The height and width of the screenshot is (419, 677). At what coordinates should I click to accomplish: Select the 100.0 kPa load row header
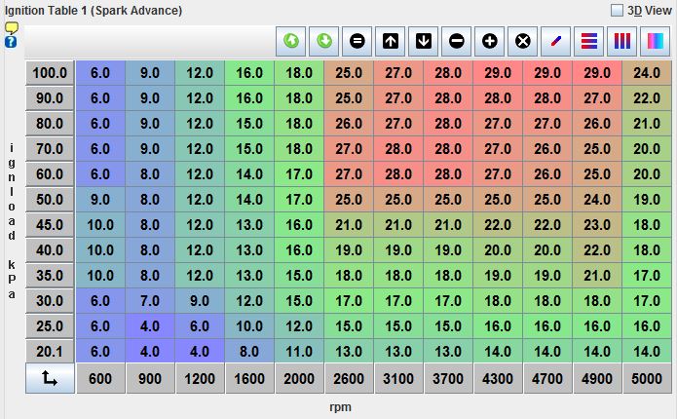pyautogui.click(x=51, y=73)
